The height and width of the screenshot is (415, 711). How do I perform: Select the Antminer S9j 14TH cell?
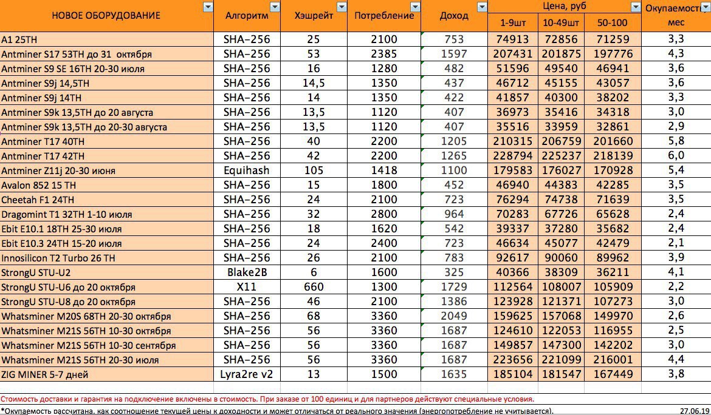point(106,98)
